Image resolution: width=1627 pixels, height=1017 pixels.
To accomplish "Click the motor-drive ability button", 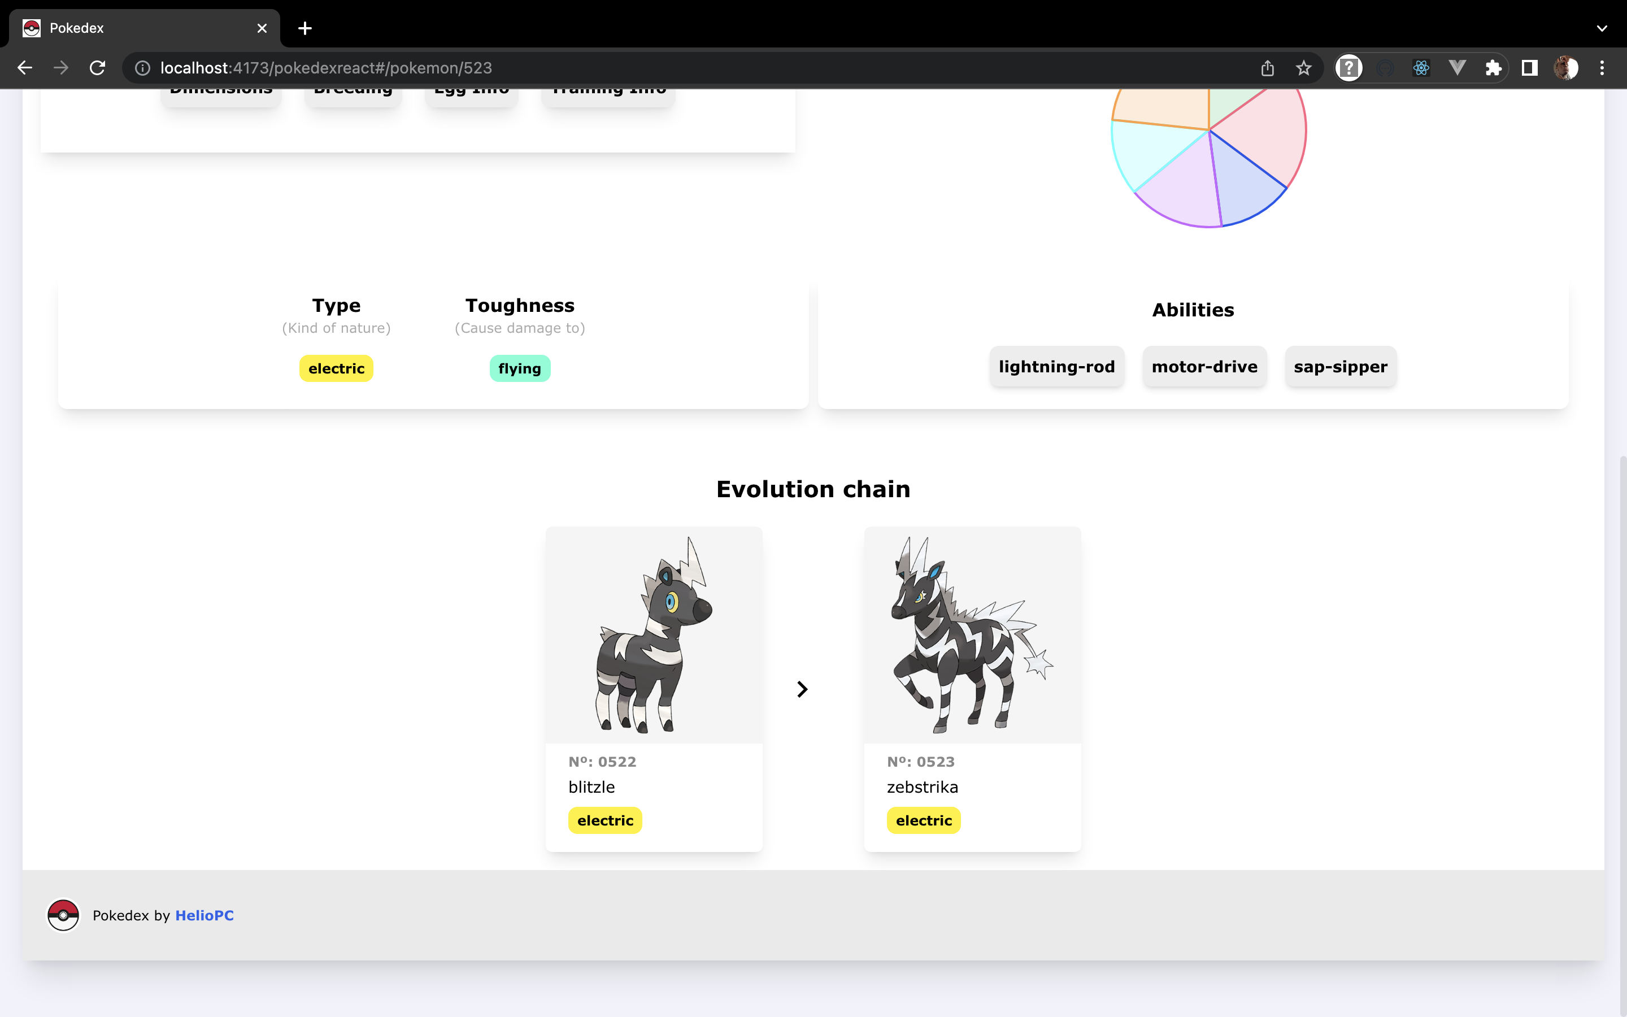I will [x=1204, y=367].
